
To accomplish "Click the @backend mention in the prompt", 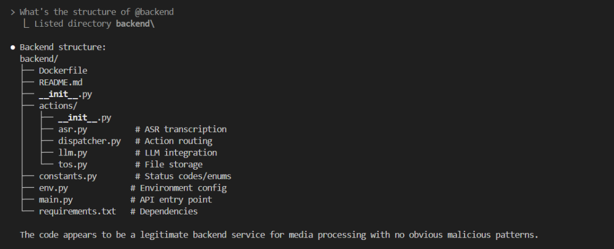I will pos(154,12).
